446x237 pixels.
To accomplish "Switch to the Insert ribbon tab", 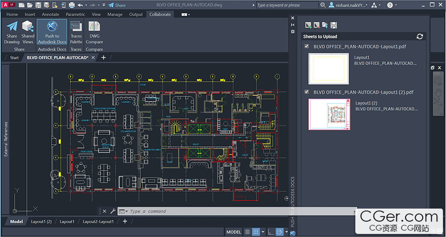I will point(30,14).
